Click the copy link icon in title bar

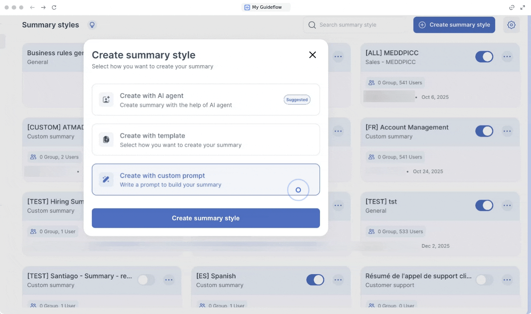512,7
